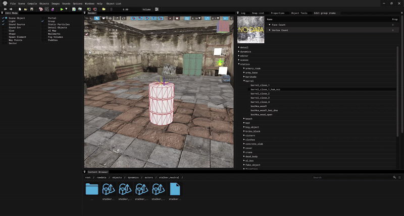Switch to the Properties tab

click(277, 13)
